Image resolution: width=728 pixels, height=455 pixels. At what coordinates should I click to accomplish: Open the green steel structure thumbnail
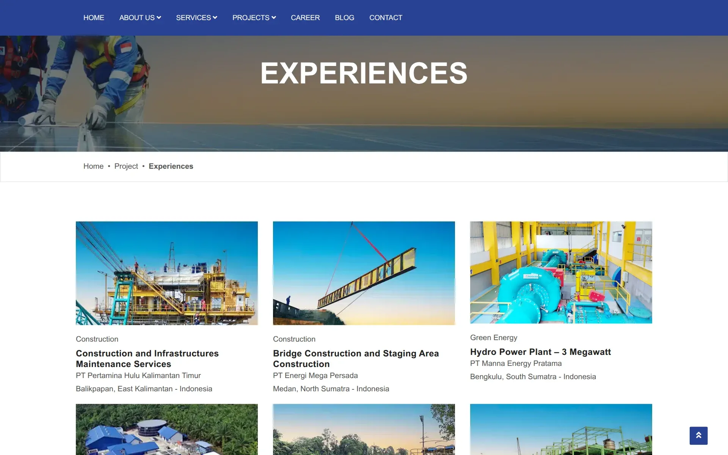point(561,429)
